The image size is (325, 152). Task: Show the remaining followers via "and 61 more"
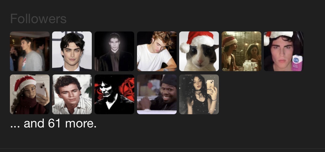(x=53, y=123)
